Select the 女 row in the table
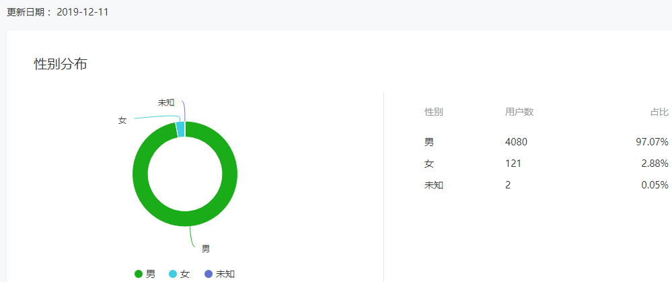 546,164
